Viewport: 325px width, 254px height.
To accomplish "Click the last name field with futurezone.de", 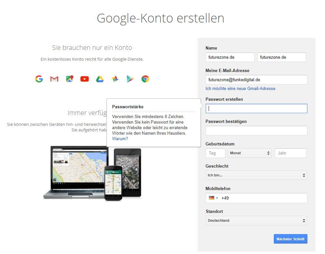I will coord(281,57).
